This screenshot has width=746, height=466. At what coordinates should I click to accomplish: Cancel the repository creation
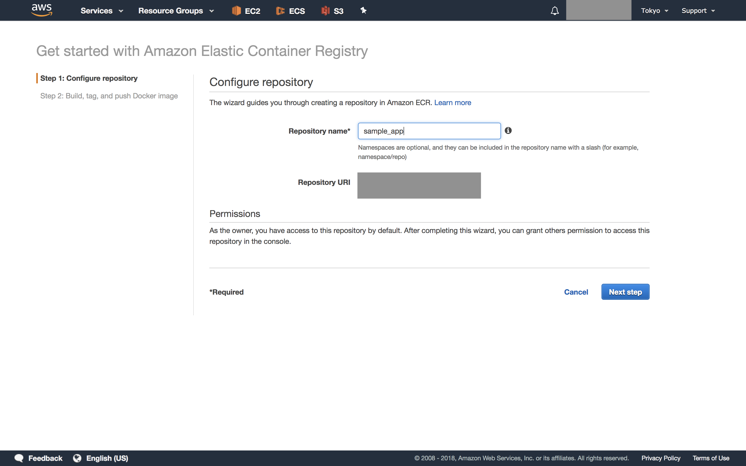(x=576, y=292)
